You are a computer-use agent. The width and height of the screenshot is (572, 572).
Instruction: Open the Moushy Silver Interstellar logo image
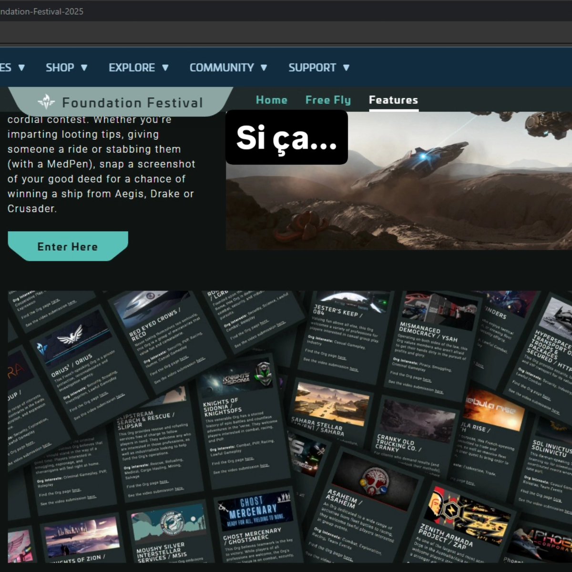(x=169, y=523)
